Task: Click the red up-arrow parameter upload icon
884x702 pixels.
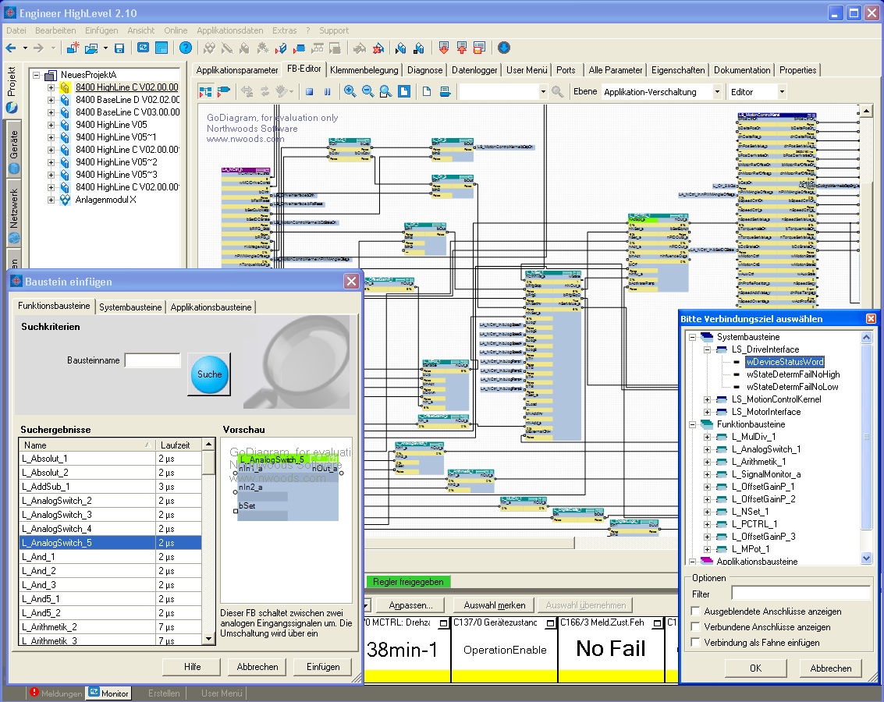Action: click(462, 48)
